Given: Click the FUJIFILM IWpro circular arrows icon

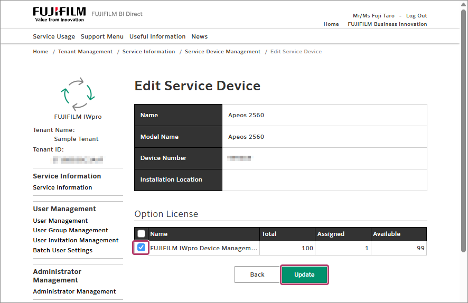Looking at the screenshot, I should [x=78, y=94].
